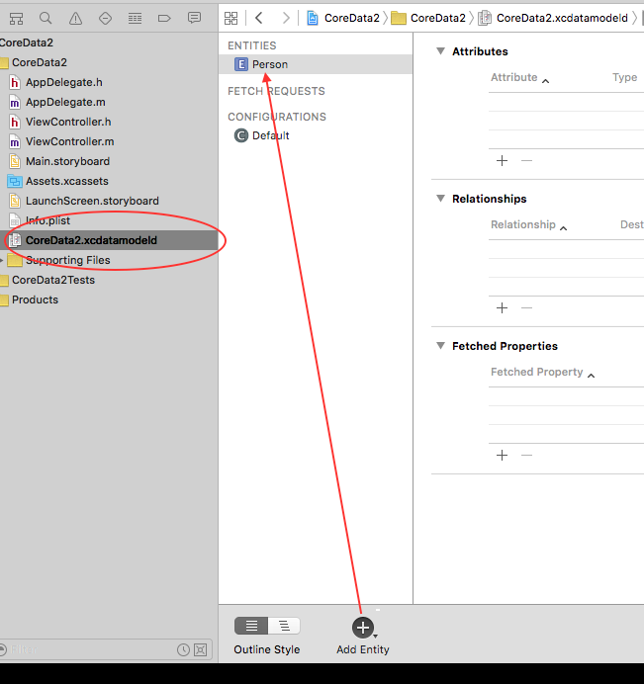The image size is (644, 684).
Task: Select the CoreData2Tests group
Action: coord(53,280)
